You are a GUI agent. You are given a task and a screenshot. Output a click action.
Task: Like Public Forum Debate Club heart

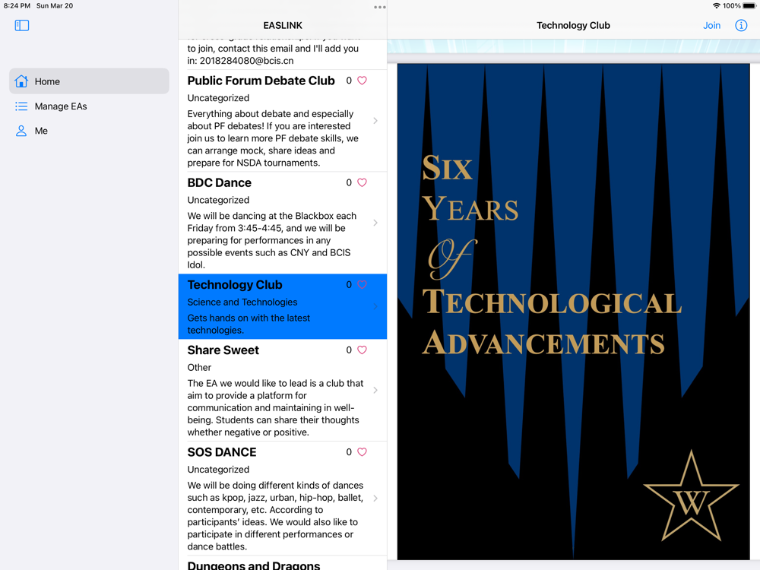362,81
